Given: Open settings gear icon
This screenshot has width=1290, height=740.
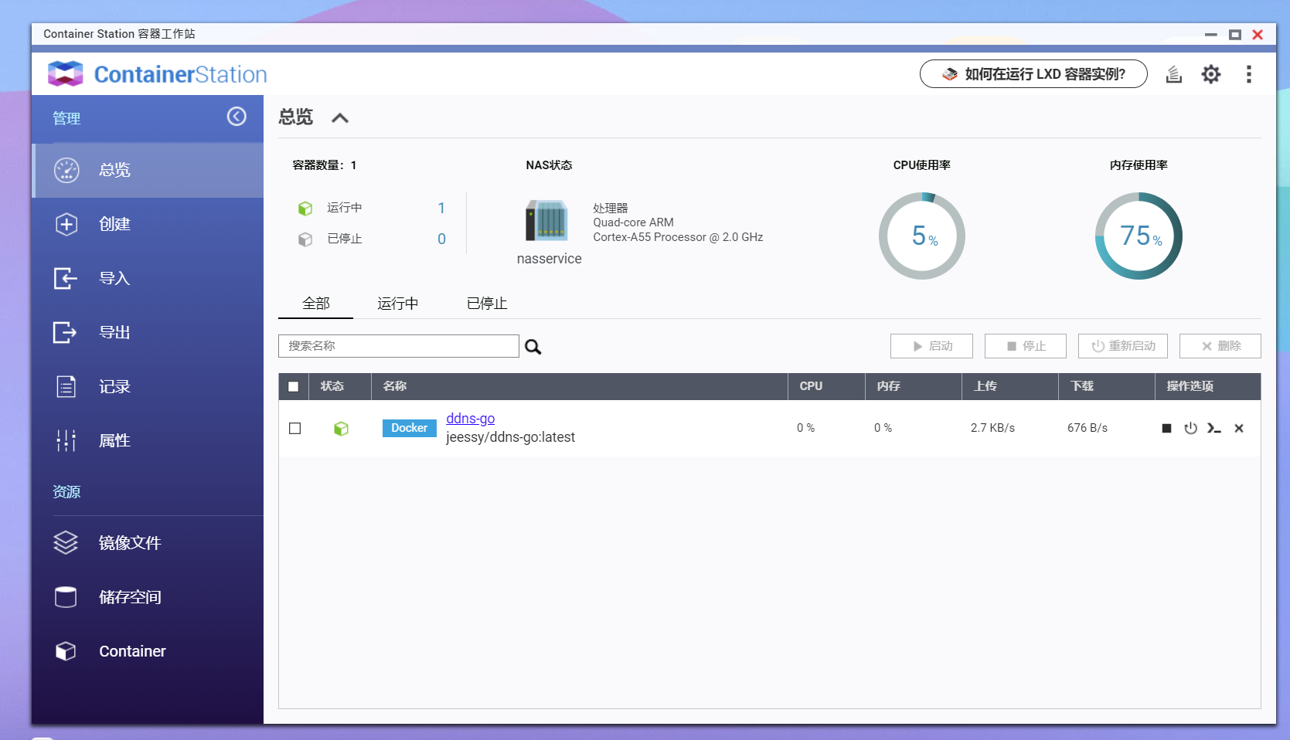Looking at the screenshot, I should 1211,74.
